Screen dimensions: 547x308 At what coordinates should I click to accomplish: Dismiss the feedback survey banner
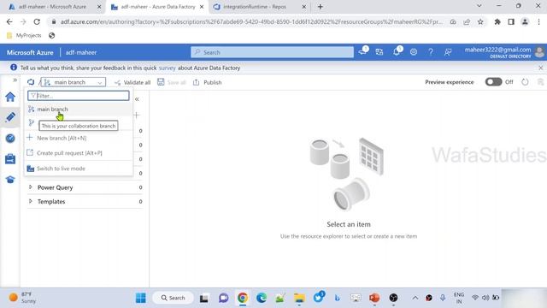pyautogui.click(x=540, y=68)
